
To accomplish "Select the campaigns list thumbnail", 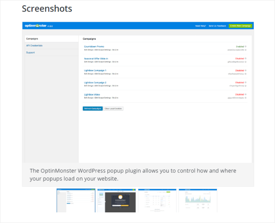I will [76, 200].
